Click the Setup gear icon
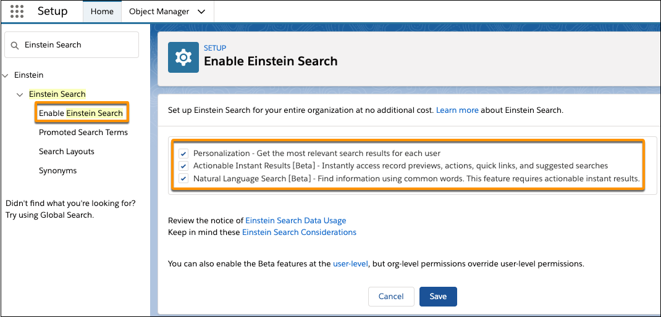This screenshot has width=661, height=317. 183,57
